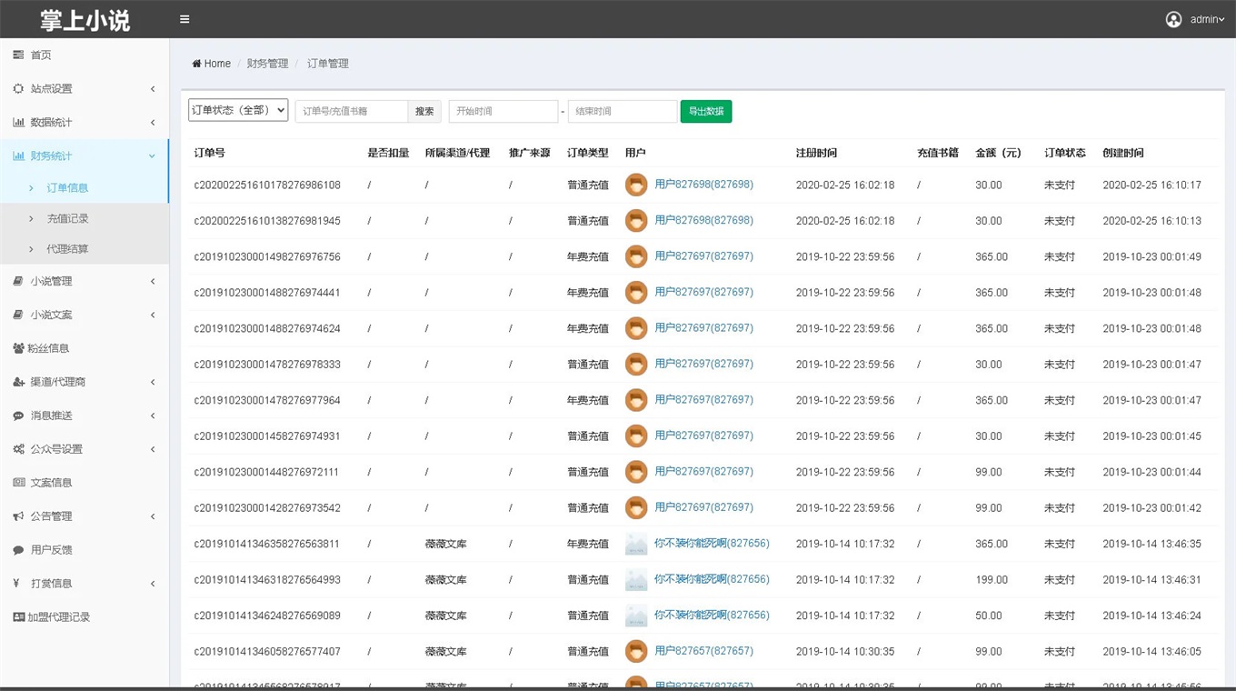Click order number c201910230001488276974441

pyautogui.click(x=267, y=293)
